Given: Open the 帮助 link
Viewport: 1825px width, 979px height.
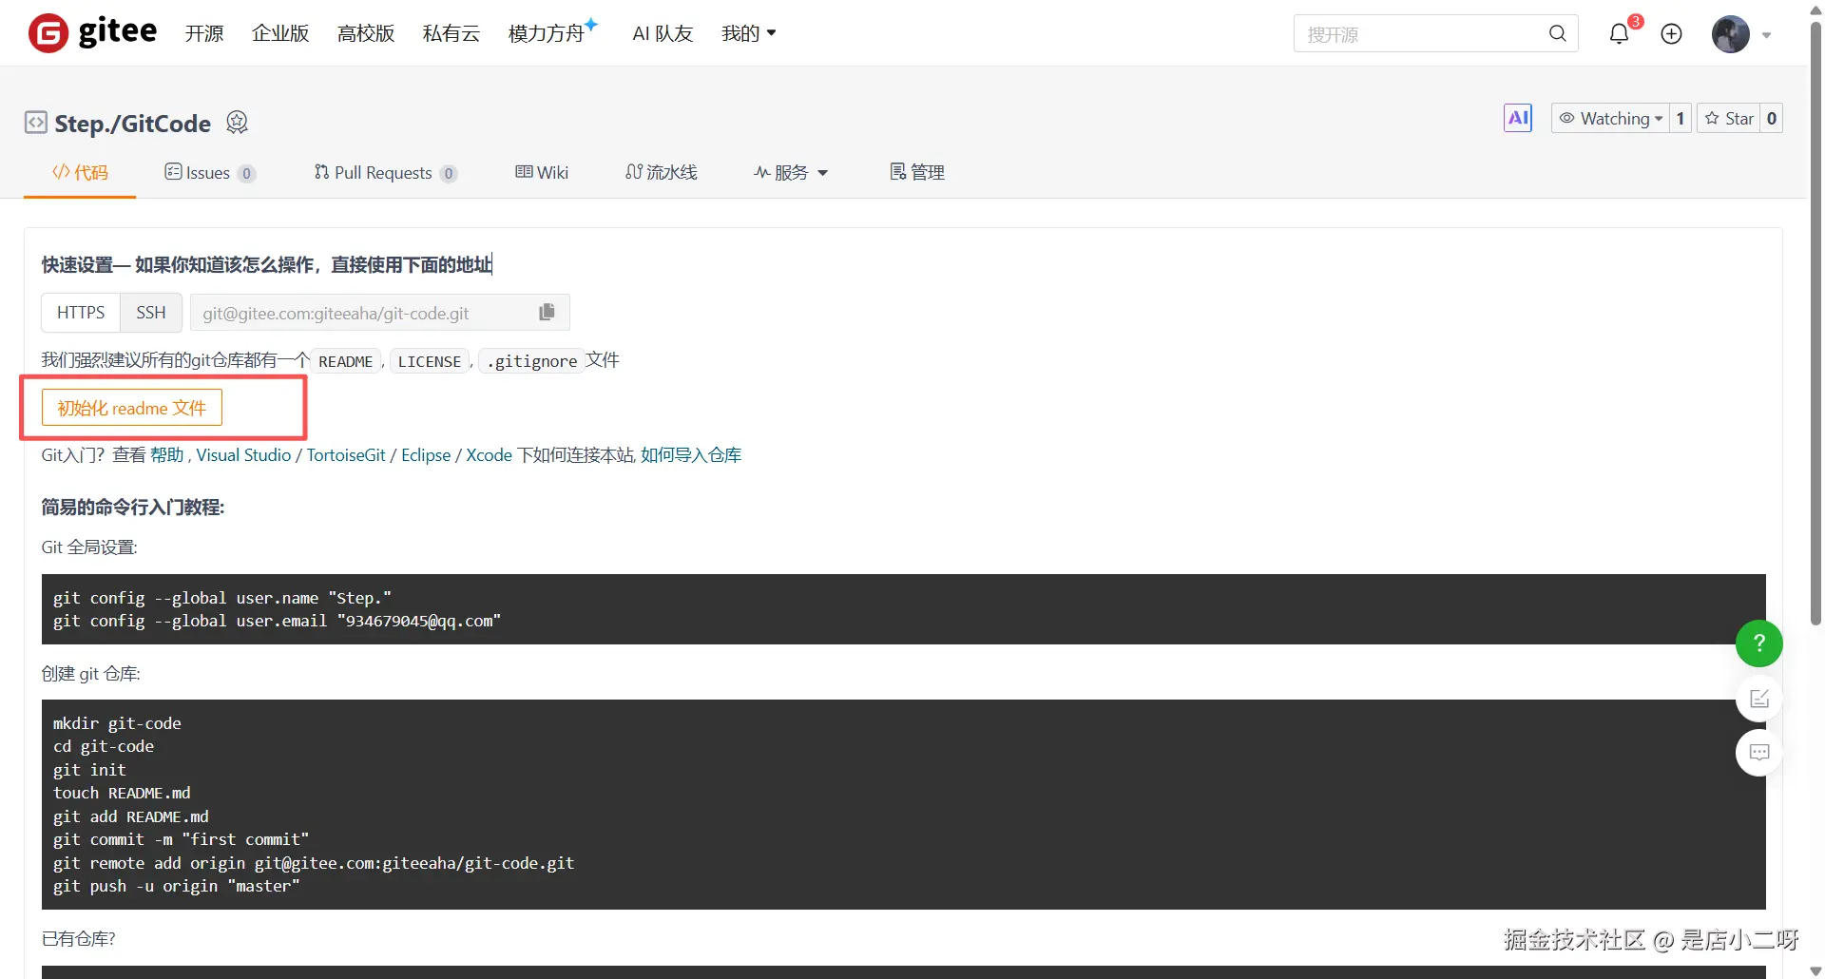Looking at the screenshot, I should tap(167, 455).
